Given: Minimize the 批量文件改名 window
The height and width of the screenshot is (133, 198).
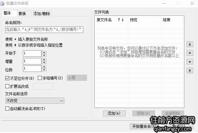Looking at the screenshot, I should click(x=164, y=3).
